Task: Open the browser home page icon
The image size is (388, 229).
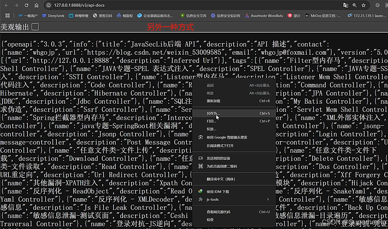Action: pyautogui.click(x=36, y=5)
